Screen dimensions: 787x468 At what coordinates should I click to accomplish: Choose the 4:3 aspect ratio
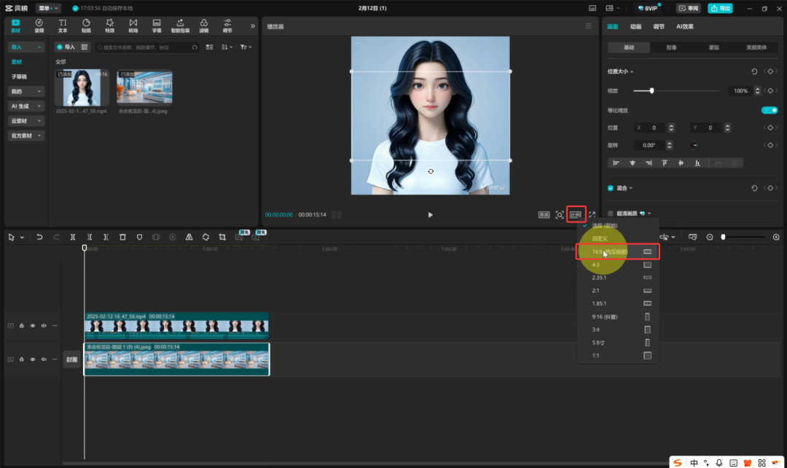point(618,265)
